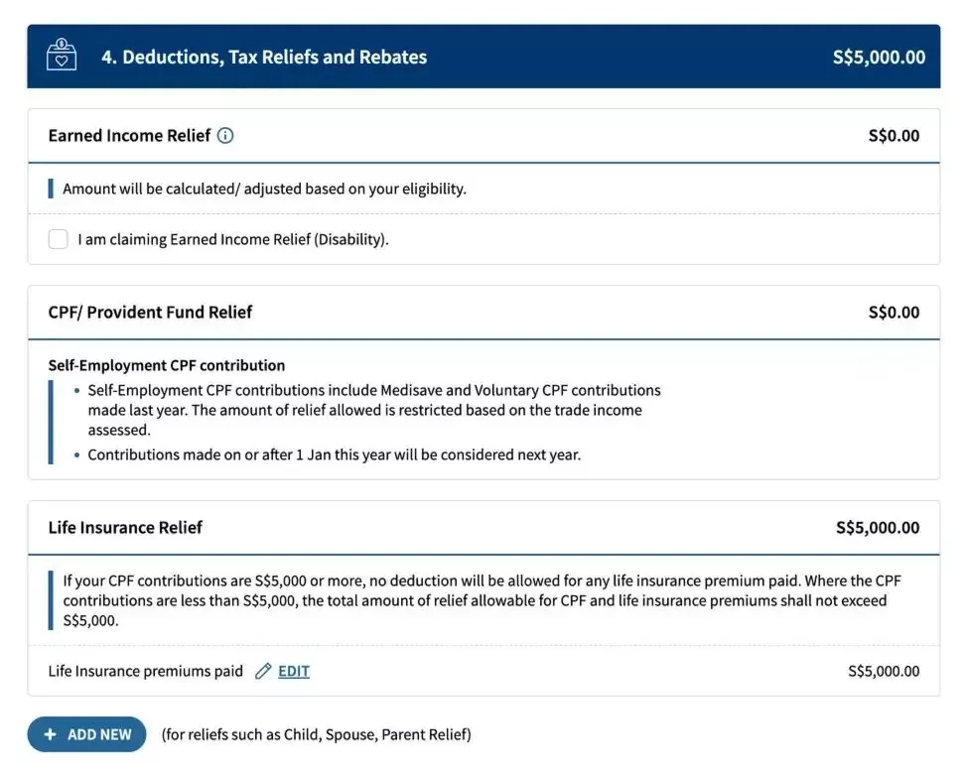Image resolution: width=967 pixels, height=774 pixels.
Task: Tick the Earned Income Relief (Disability) checkbox
Action: tap(58, 239)
